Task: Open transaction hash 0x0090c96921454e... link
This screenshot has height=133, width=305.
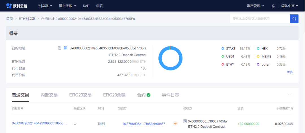Action: coord(39,123)
